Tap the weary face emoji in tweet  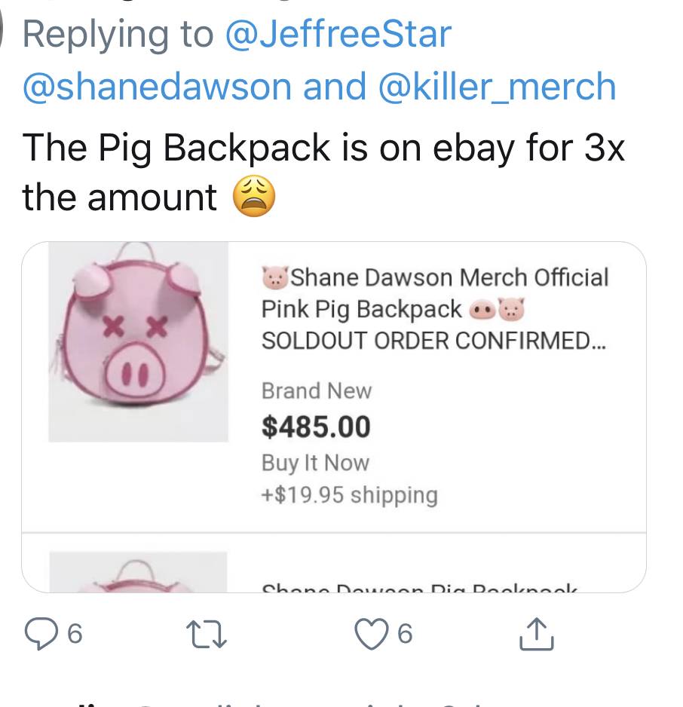point(254,196)
